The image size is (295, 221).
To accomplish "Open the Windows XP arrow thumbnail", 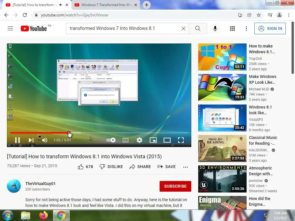I will coord(222,87).
